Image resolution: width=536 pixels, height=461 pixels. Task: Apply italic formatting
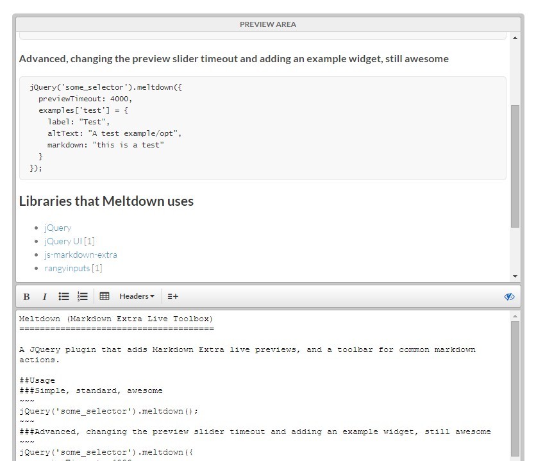44,296
